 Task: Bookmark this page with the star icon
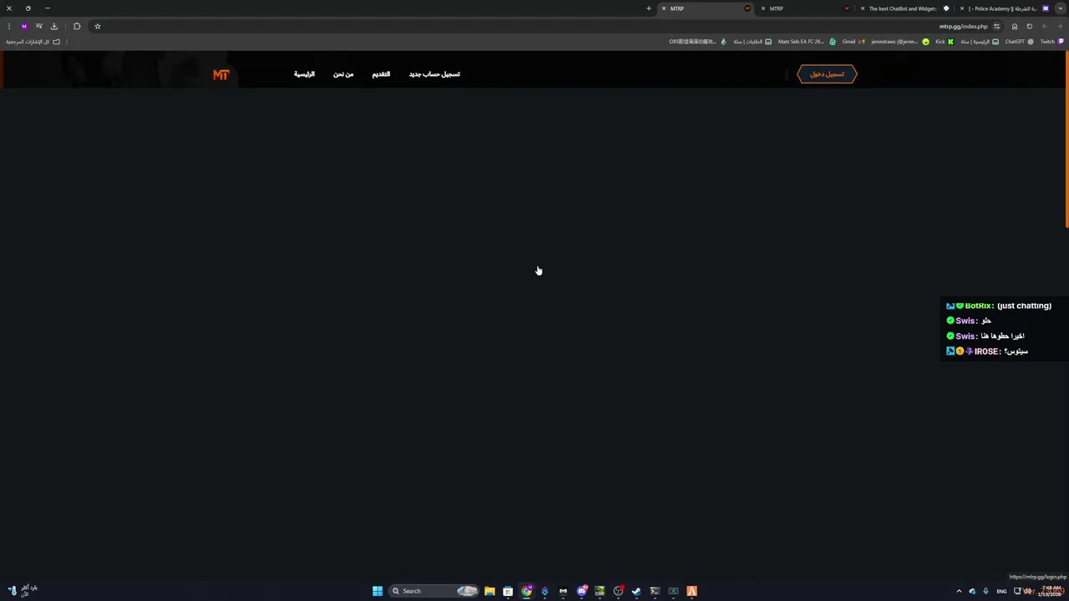[98, 26]
